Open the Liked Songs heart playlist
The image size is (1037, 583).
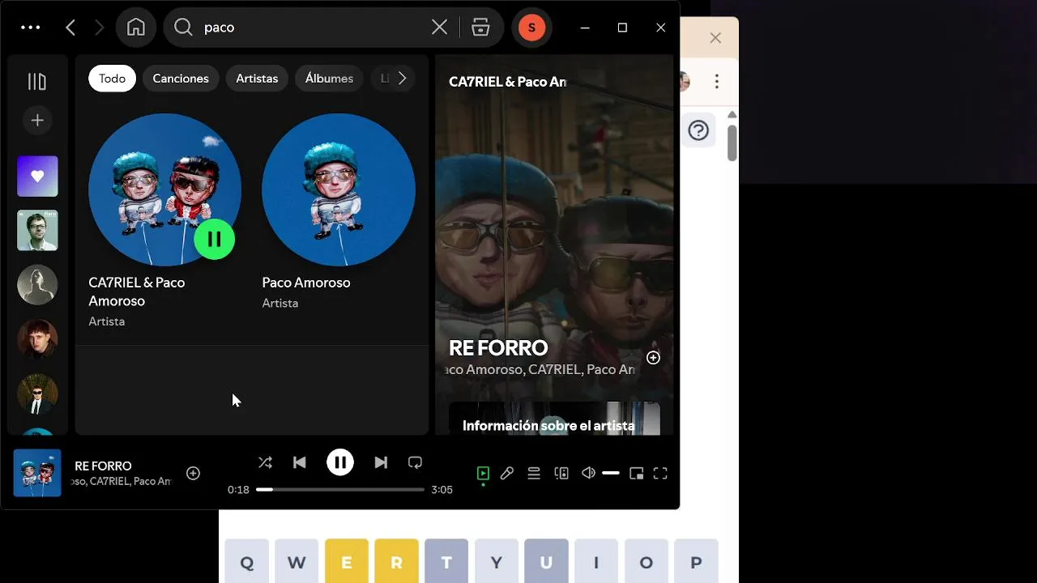37,177
